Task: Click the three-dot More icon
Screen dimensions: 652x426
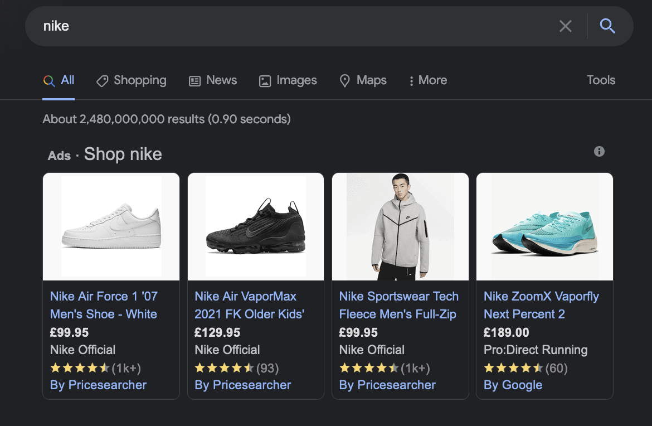Action: coord(411,81)
